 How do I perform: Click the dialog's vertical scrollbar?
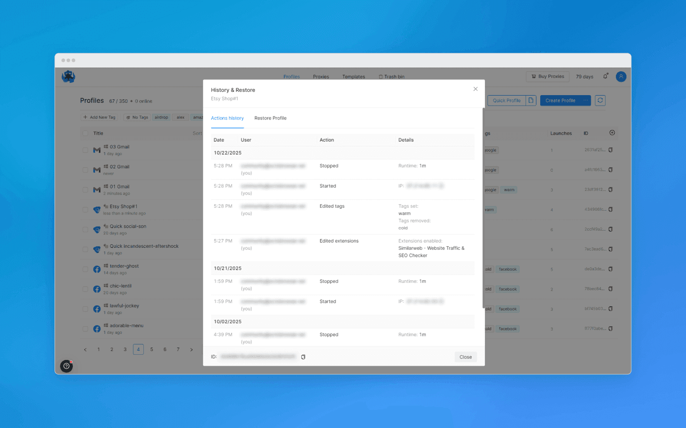click(x=483, y=208)
